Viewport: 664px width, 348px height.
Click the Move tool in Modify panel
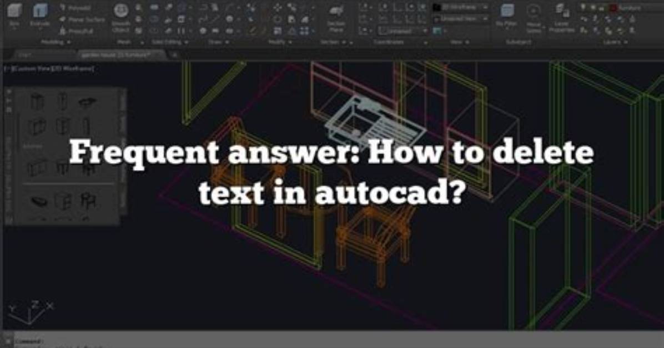[278, 8]
